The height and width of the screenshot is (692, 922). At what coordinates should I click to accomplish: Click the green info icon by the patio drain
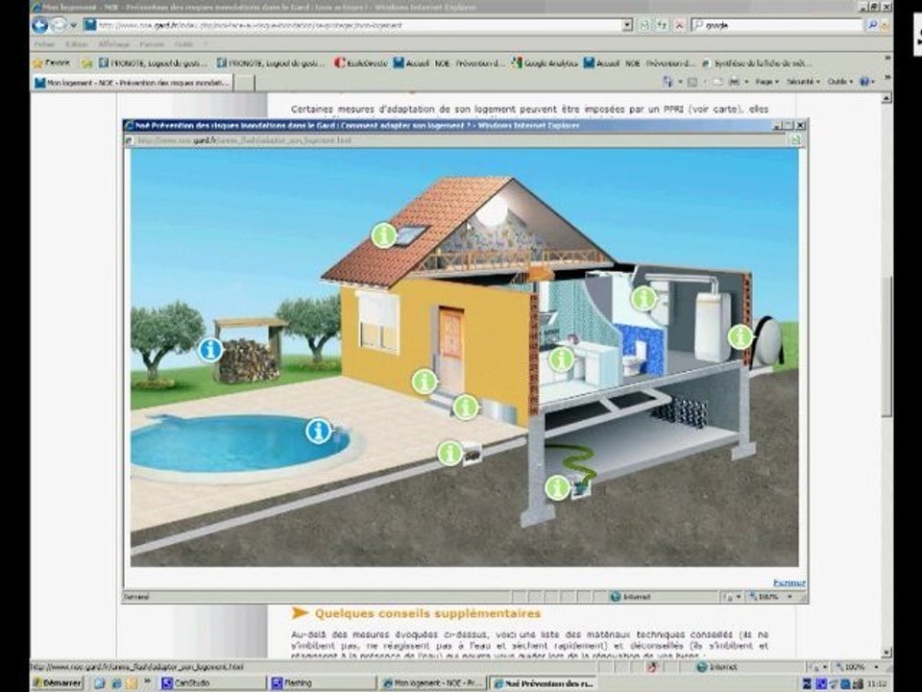449,453
